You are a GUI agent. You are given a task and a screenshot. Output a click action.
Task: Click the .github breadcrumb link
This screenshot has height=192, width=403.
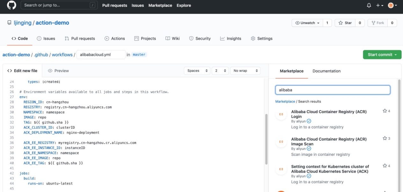coord(41,55)
